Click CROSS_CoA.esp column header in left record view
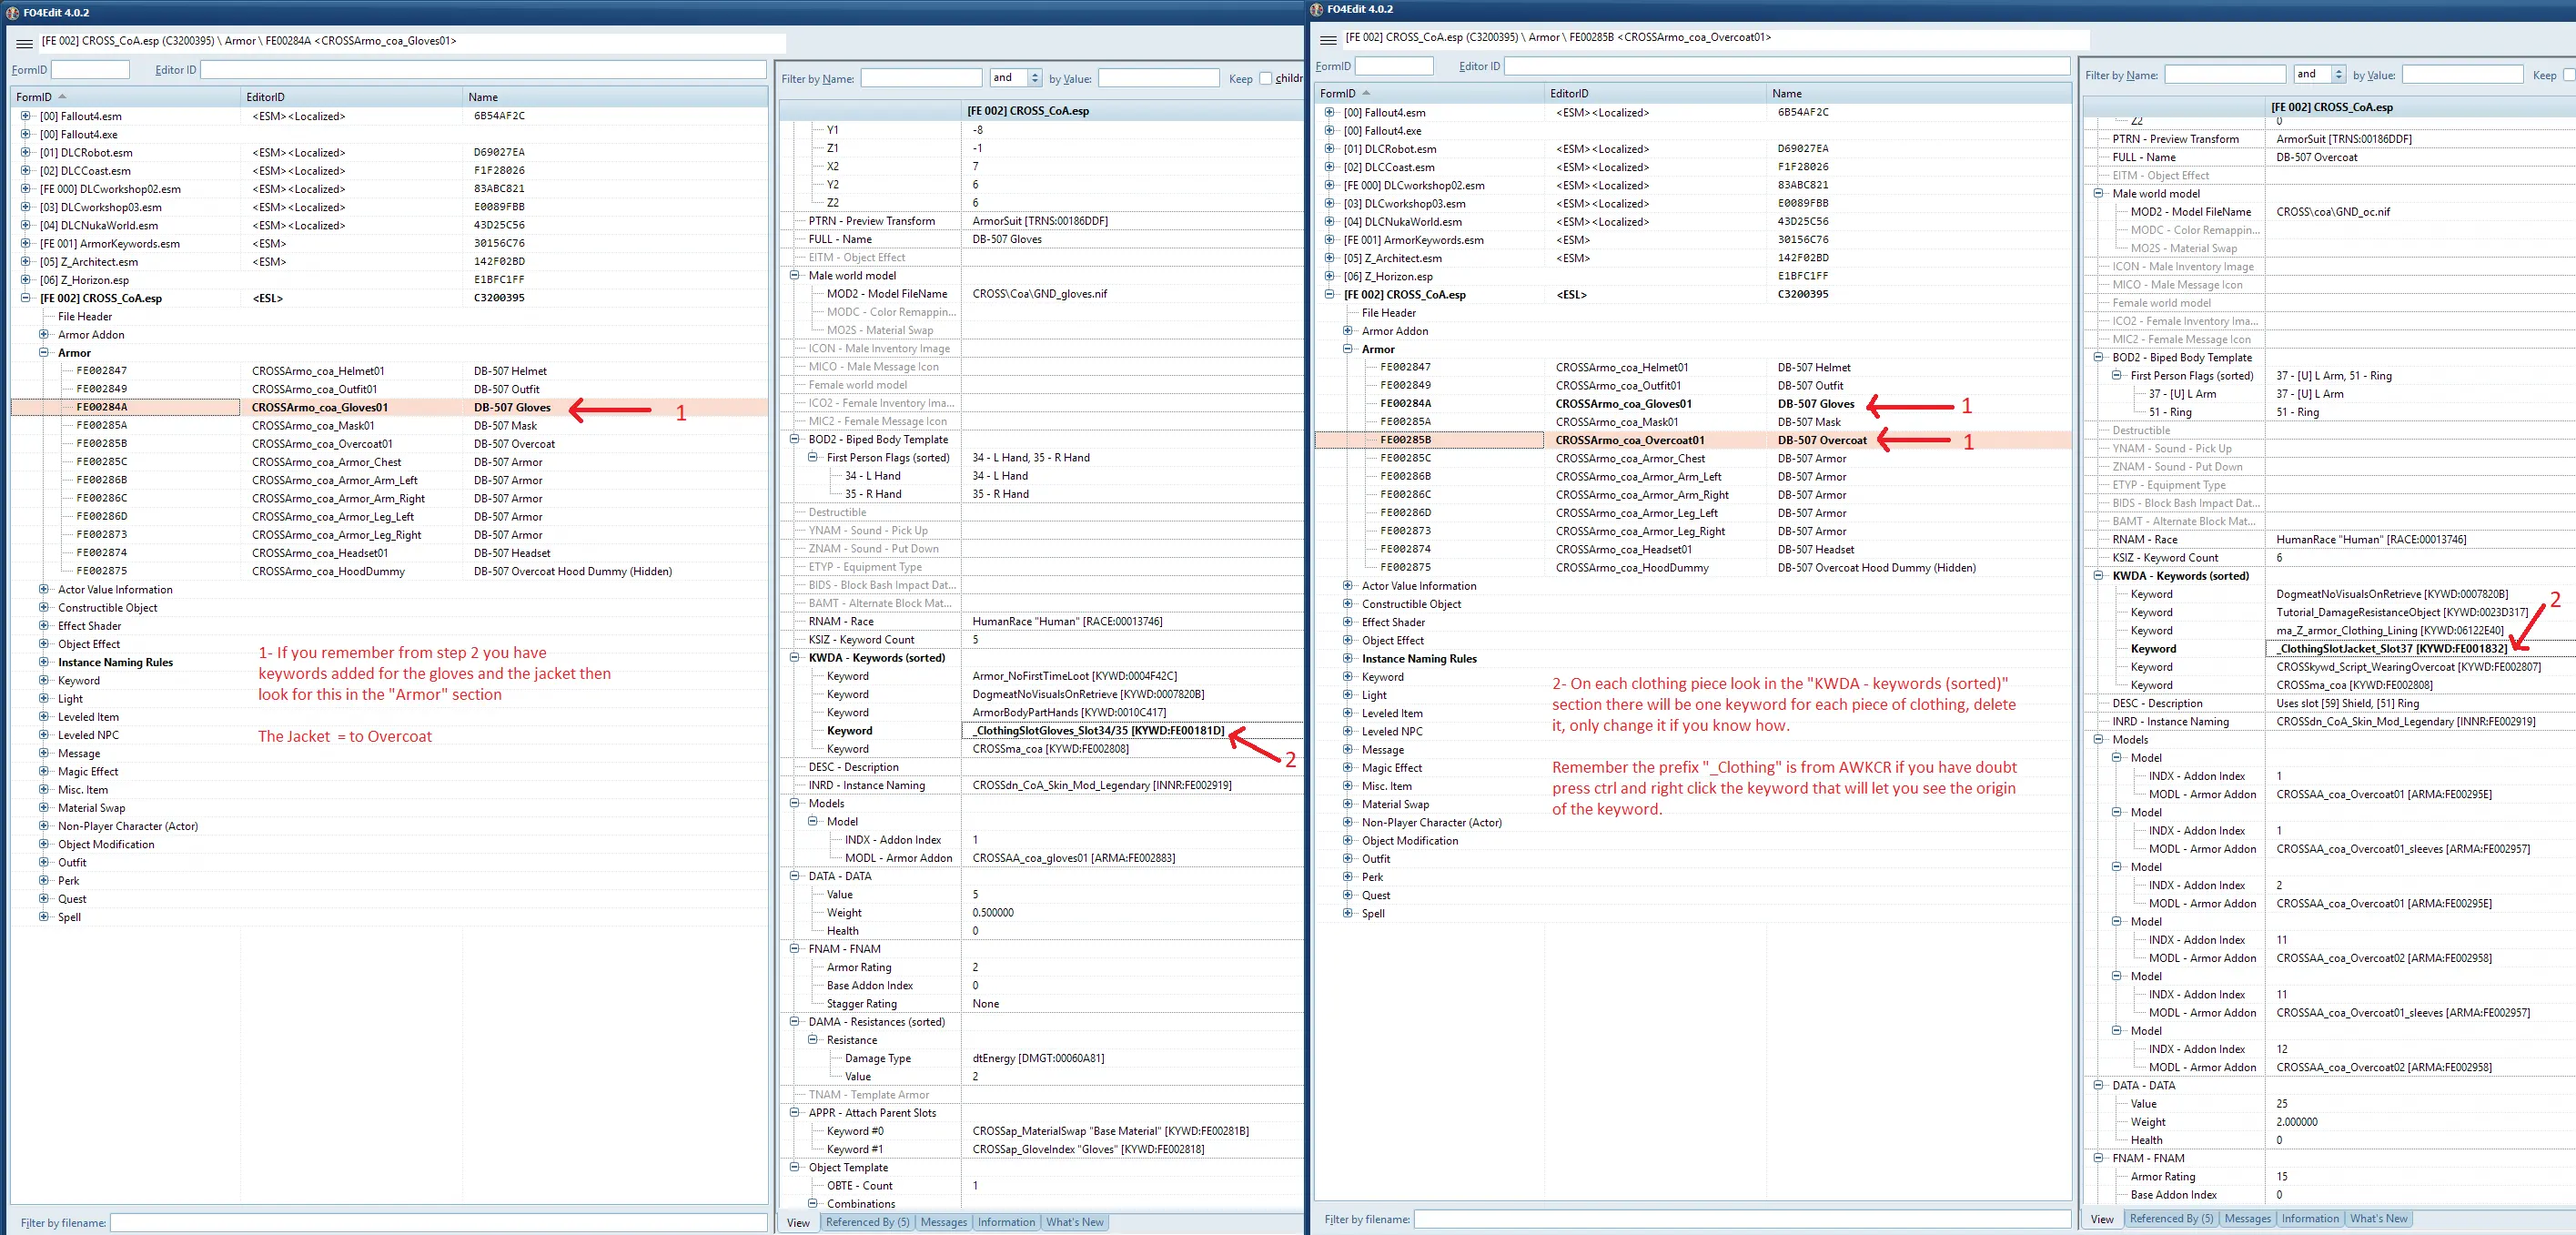2576x1235 pixels. pos(1132,111)
